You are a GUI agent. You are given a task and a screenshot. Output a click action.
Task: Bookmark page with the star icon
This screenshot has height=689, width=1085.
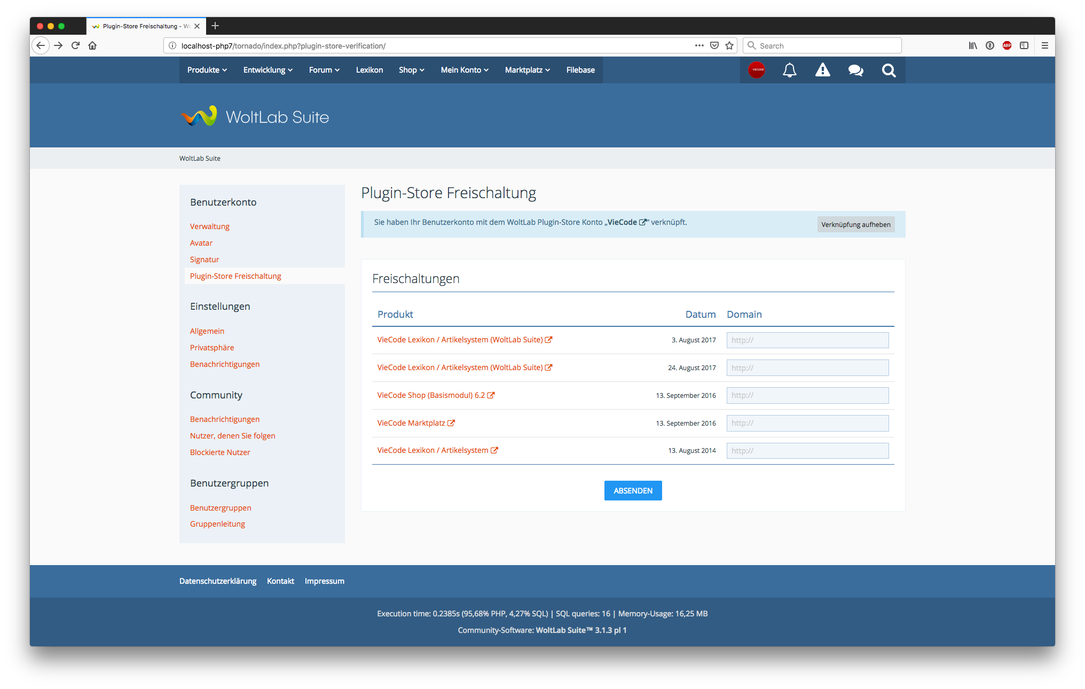729,46
